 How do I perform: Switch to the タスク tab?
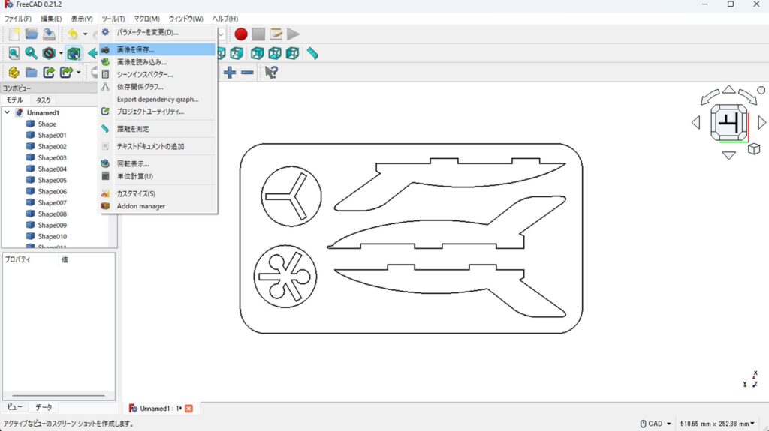[x=43, y=100]
